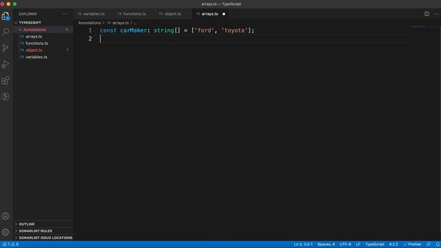Change file encoding UTF-8
This screenshot has height=248, width=441.
point(345,245)
